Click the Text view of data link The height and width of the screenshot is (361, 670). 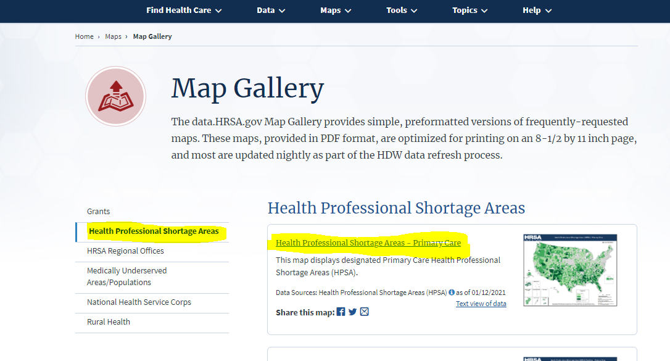[481, 304]
